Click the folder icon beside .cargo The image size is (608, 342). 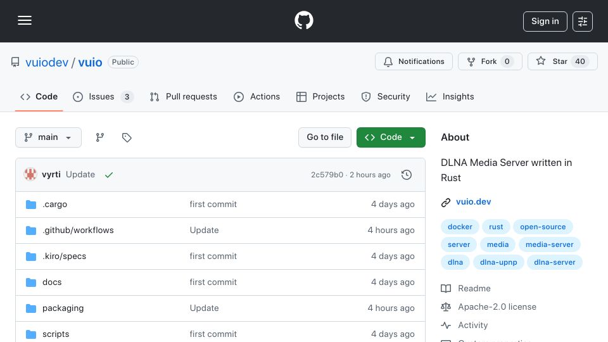coord(31,205)
